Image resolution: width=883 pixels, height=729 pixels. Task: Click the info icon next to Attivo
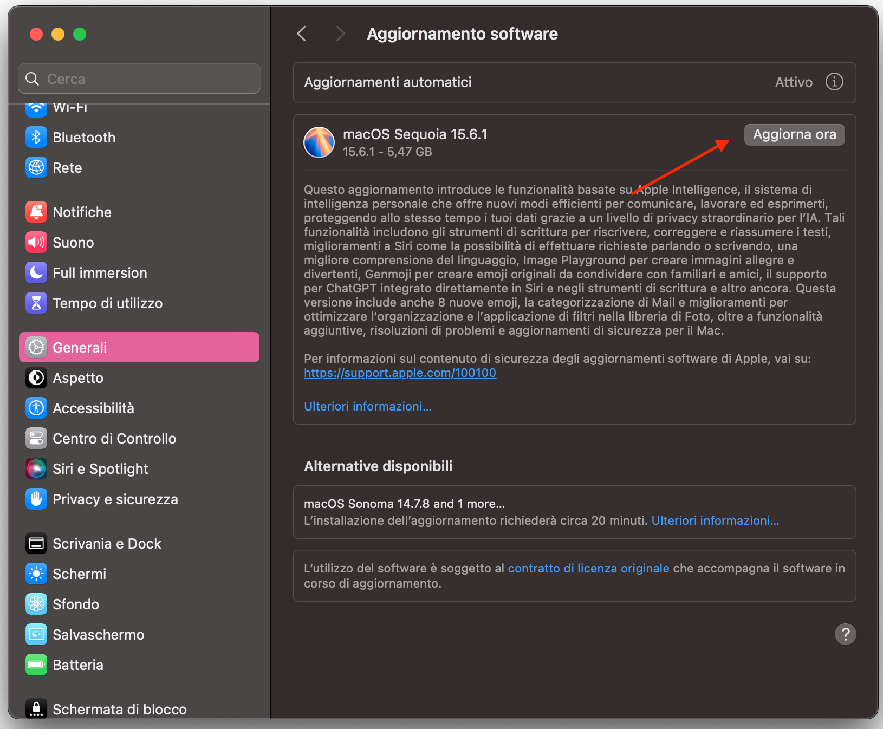coord(834,82)
